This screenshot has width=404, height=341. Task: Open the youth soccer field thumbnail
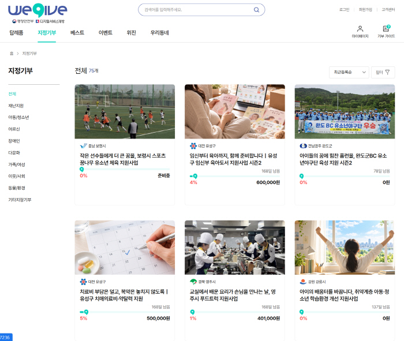pyautogui.click(x=125, y=111)
